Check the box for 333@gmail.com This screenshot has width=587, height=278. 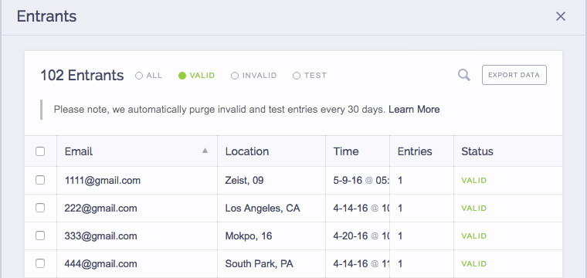[40, 236]
